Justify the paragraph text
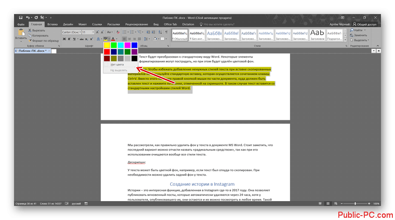The image size is (395, 220). tap(139, 39)
